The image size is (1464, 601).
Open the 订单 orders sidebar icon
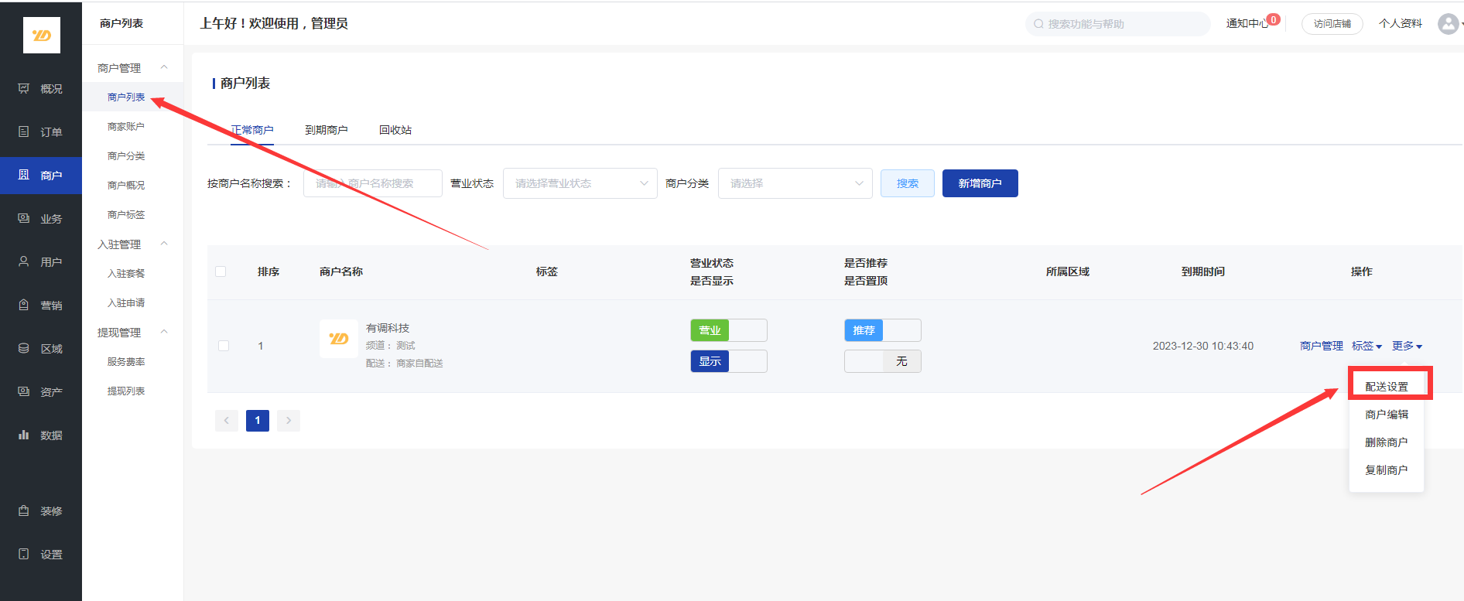pos(24,131)
